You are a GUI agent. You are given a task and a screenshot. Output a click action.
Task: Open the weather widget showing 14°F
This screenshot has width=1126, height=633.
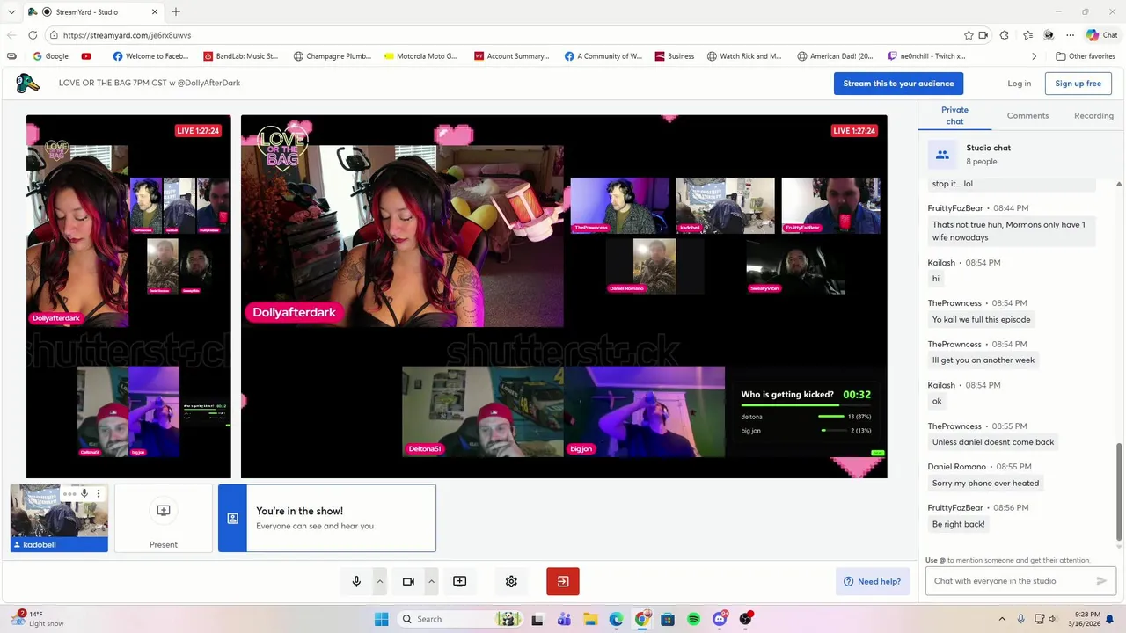click(40, 619)
